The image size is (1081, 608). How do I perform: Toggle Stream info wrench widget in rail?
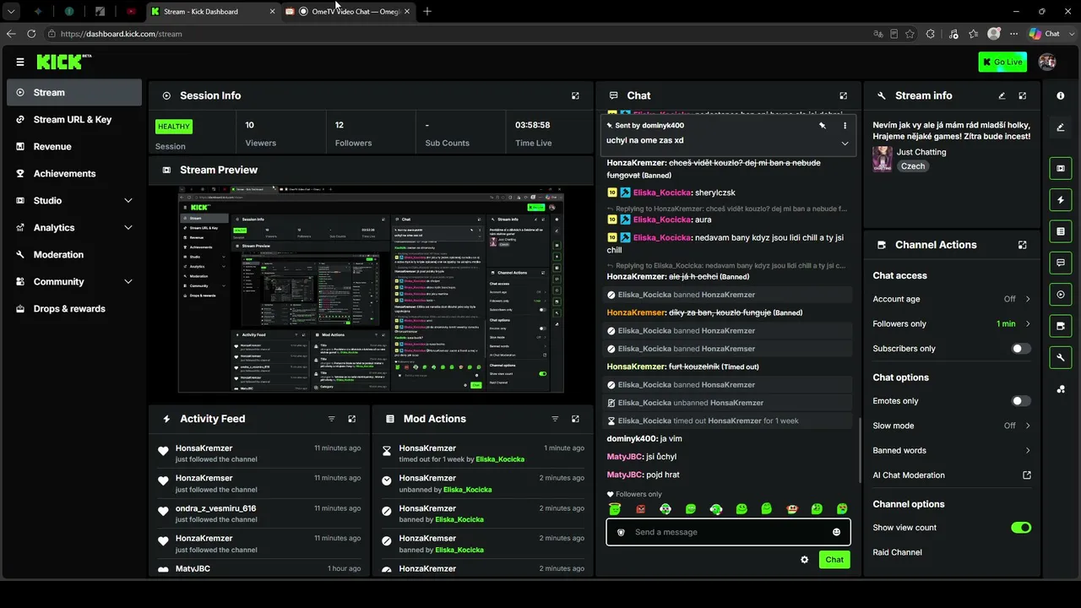click(1061, 358)
